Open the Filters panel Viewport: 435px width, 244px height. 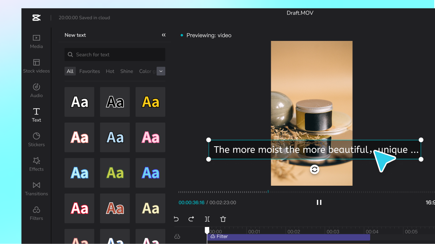coord(36,214)
